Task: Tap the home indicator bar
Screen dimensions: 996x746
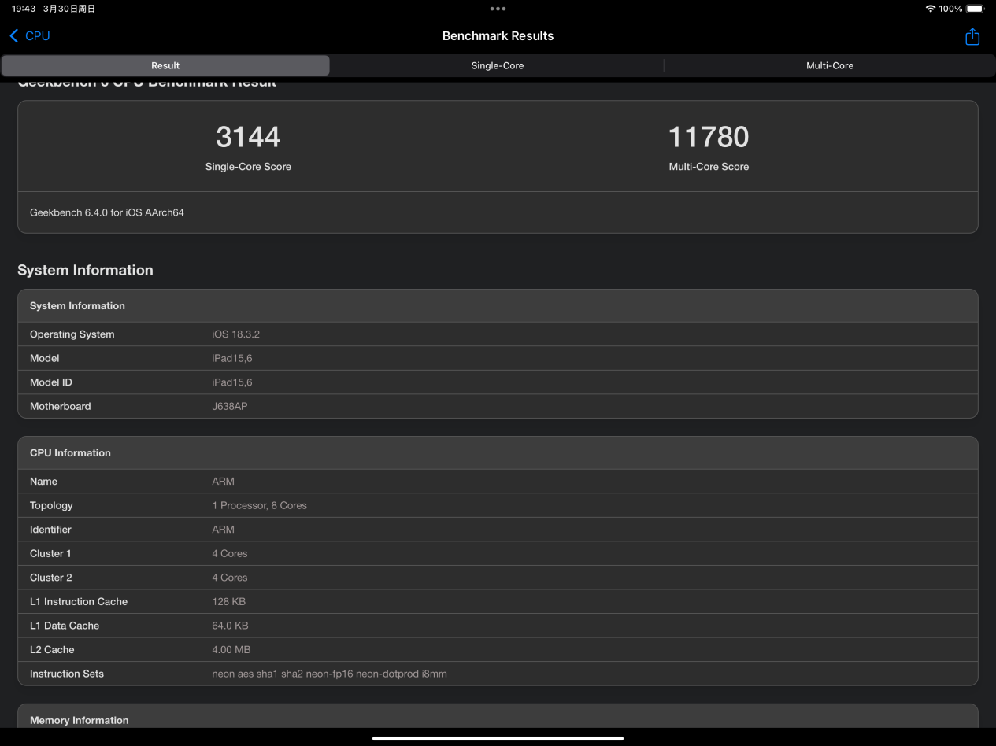Action: tap(498, 738)
